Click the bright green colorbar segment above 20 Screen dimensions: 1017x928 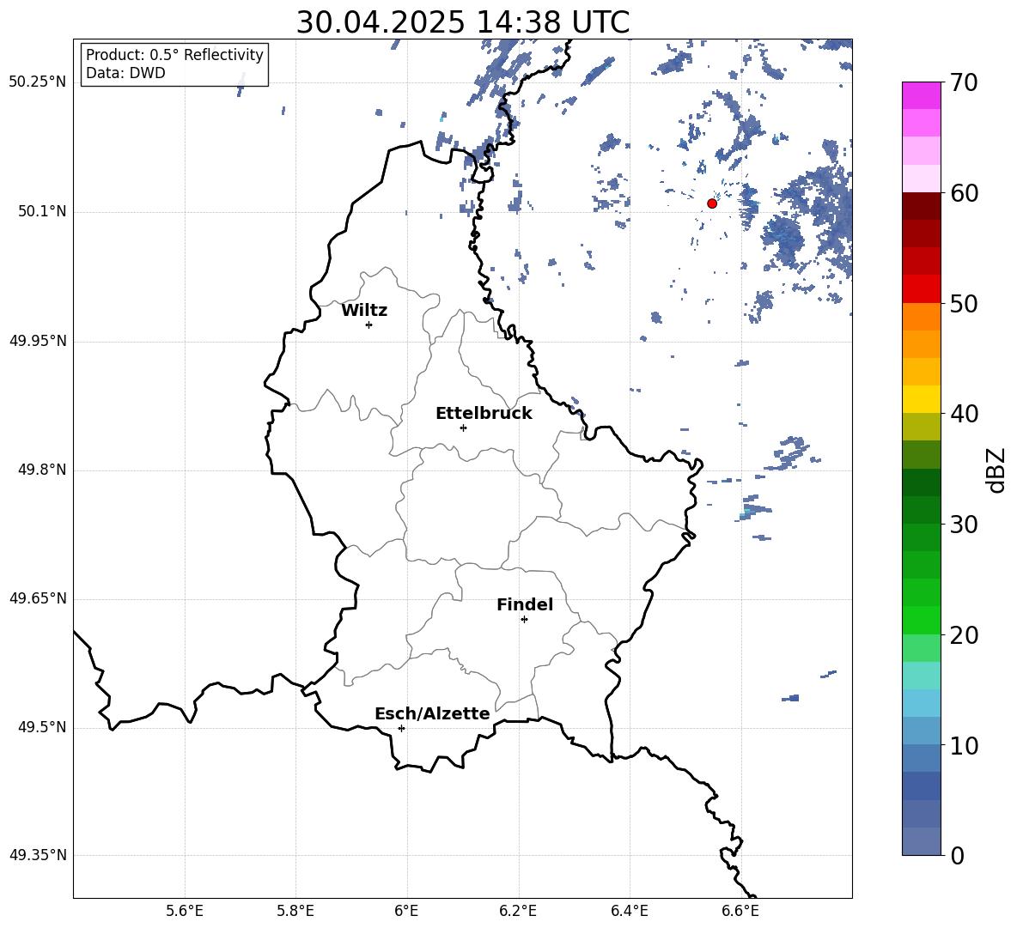click(x=921, y=620)
